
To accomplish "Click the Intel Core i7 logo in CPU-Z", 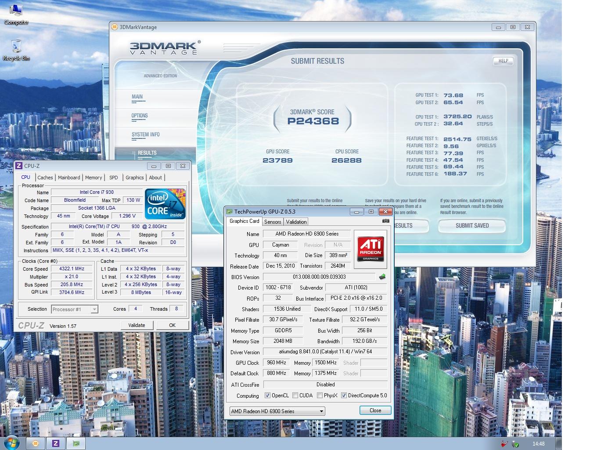I will [165, 204].
